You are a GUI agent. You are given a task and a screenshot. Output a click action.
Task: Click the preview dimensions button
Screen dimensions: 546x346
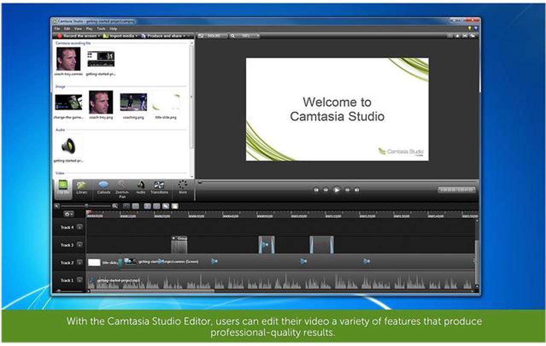click(213, 36)
